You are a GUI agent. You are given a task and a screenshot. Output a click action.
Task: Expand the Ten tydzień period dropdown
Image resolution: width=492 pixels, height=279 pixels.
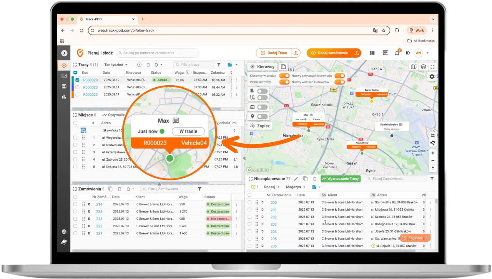click(x=116, y=65)
